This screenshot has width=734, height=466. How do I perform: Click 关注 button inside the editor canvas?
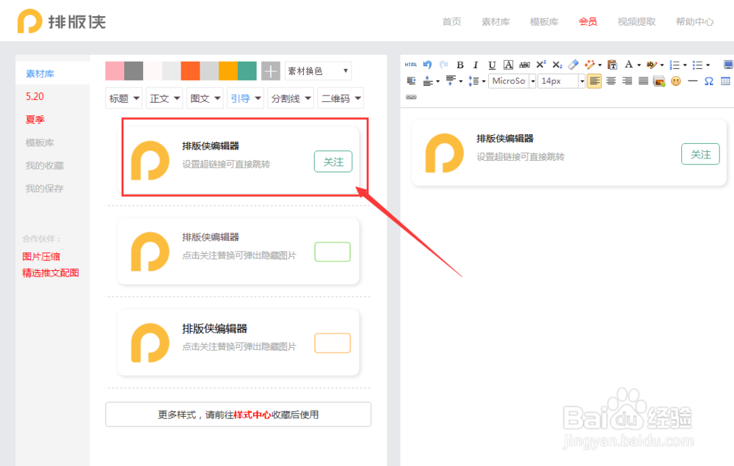pyautogui.click(x=701, y=154)
